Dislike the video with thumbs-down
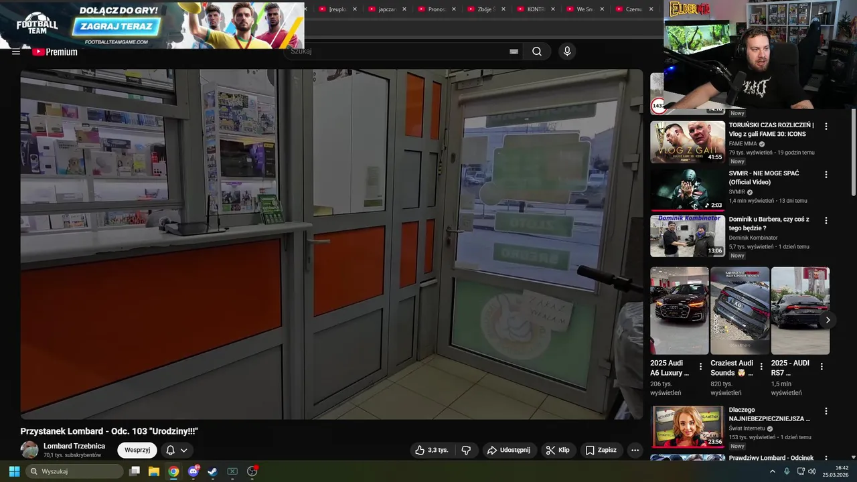857x482 pixels. (x=467, y=450)
